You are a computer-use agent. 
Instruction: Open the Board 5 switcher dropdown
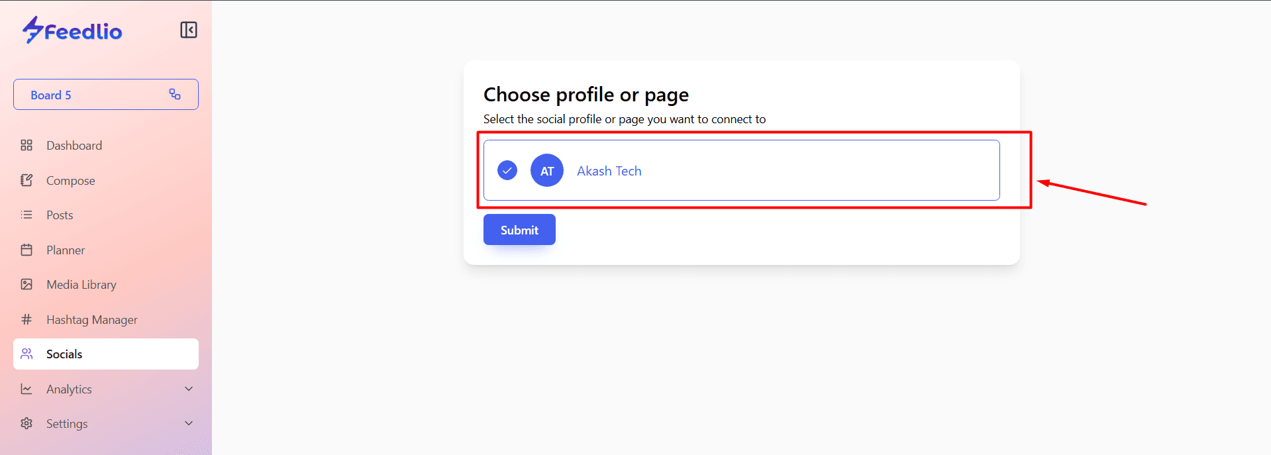(106, 95)
